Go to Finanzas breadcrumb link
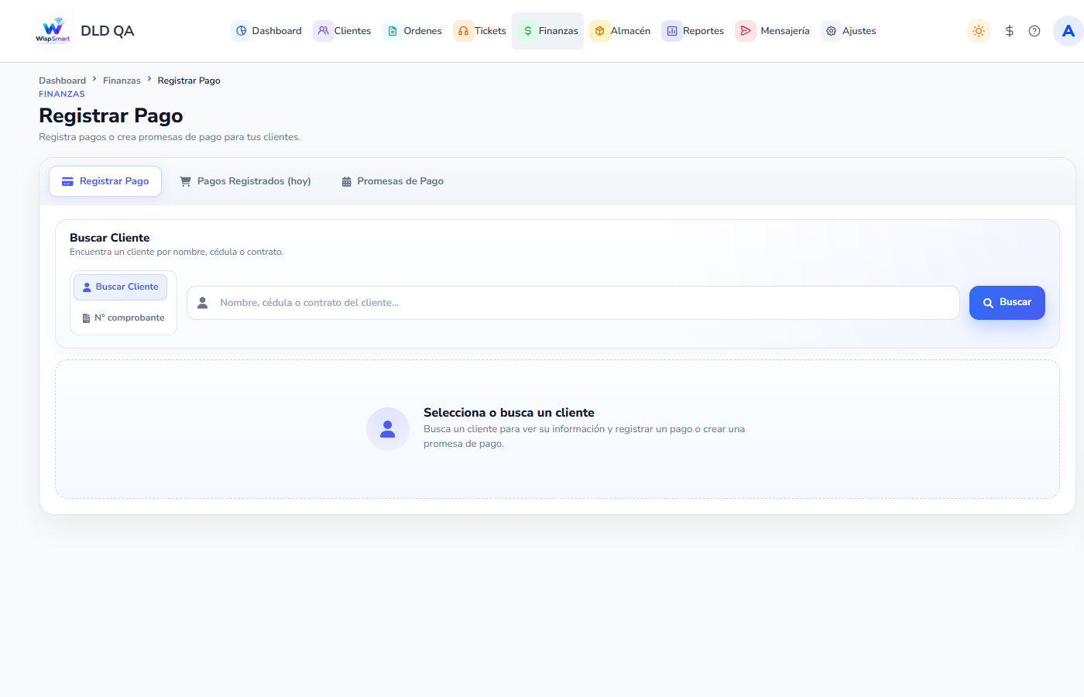Viewport: 1084px width, 697px height. (122, 81)
